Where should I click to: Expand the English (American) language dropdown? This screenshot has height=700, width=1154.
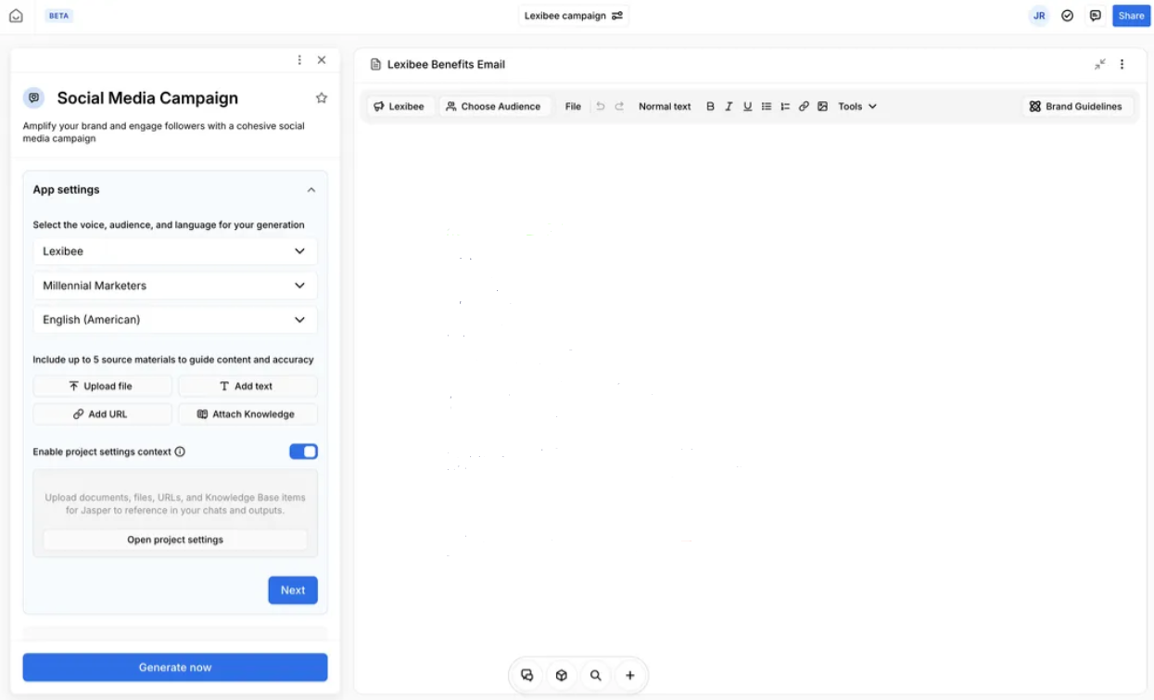click(x=174, y=319)
